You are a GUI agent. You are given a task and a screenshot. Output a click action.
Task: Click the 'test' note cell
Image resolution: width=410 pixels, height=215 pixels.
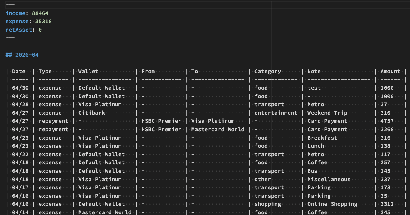pyautogui.click(x=314, y=88)
